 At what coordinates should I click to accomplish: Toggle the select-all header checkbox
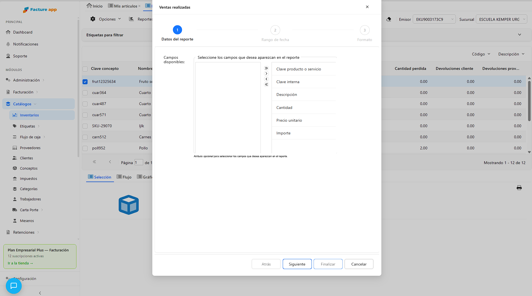pos(85,69)
